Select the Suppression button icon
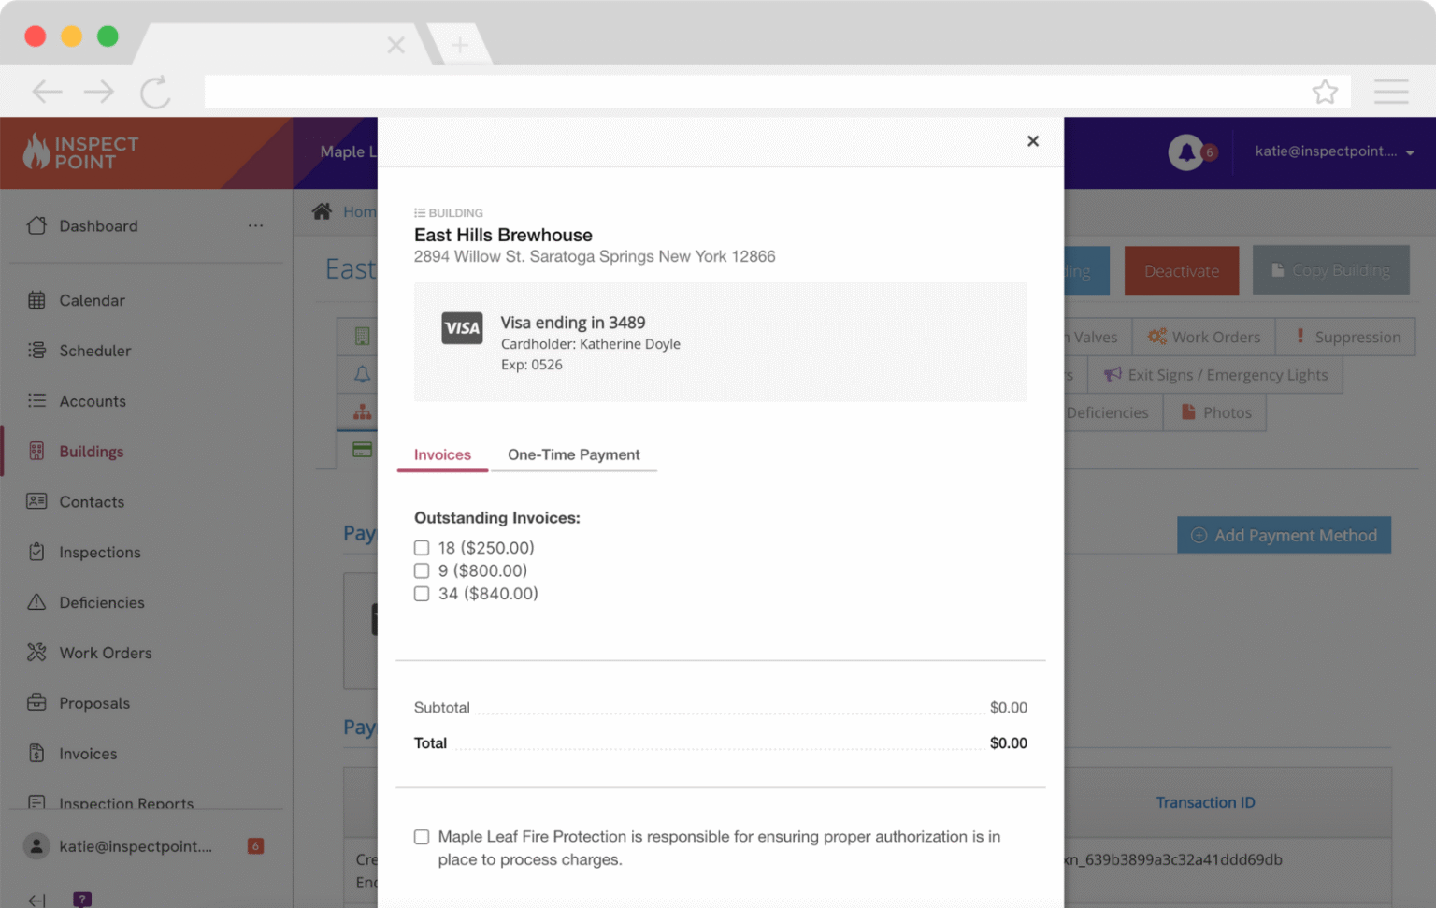 (1300, 337)
